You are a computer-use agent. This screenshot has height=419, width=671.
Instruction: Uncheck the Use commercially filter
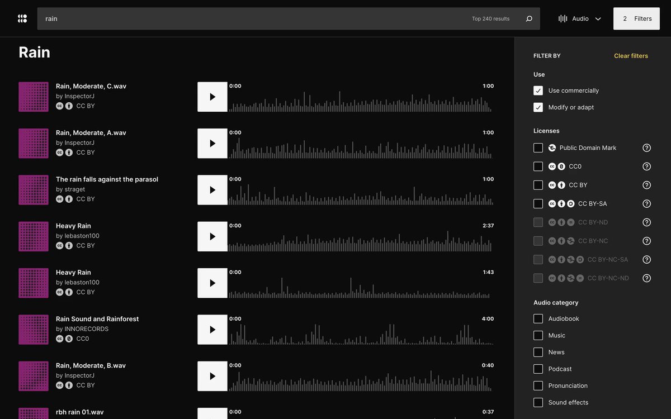click(538, 91)
